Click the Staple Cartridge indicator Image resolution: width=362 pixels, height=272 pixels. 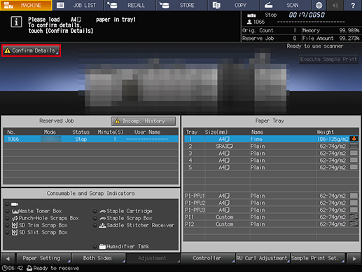point(95,211)
